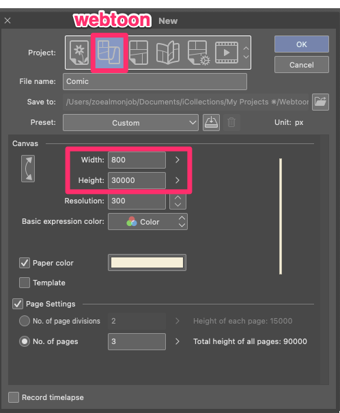
Task: Expand the Basic expression color dropdown
Action: tap(147, 221)
